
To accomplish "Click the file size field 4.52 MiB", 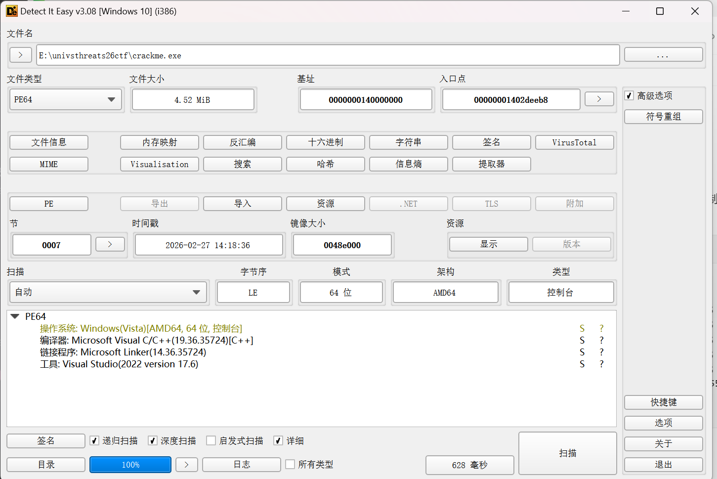I will 193,99.
